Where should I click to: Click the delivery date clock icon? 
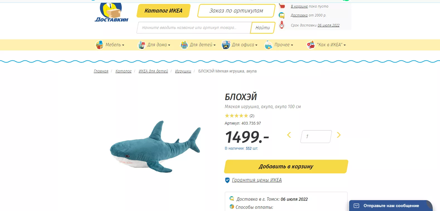point(282,25)
